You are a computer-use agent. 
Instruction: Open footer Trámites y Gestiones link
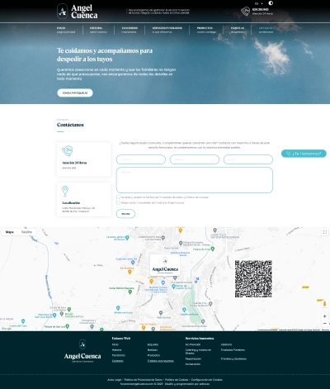pos(233,358)
